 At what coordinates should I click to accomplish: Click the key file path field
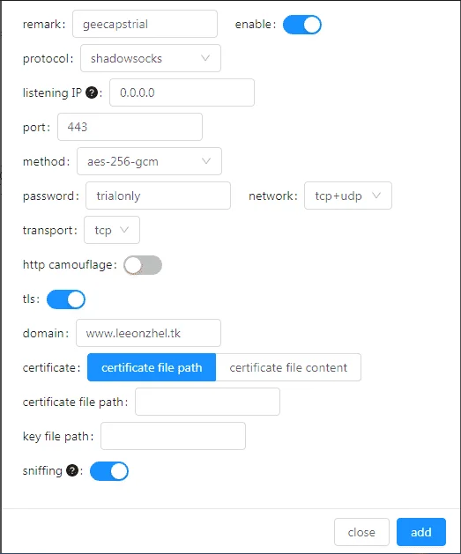click(174, 436)
